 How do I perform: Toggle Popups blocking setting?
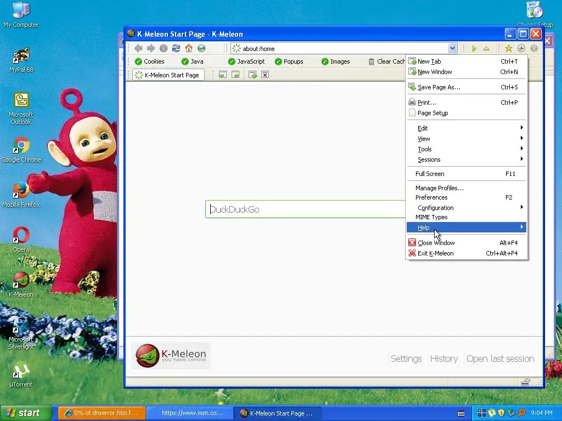289,61
